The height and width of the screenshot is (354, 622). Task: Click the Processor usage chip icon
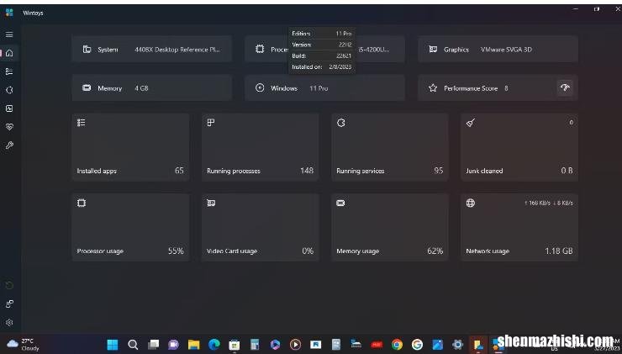point(82,203)
